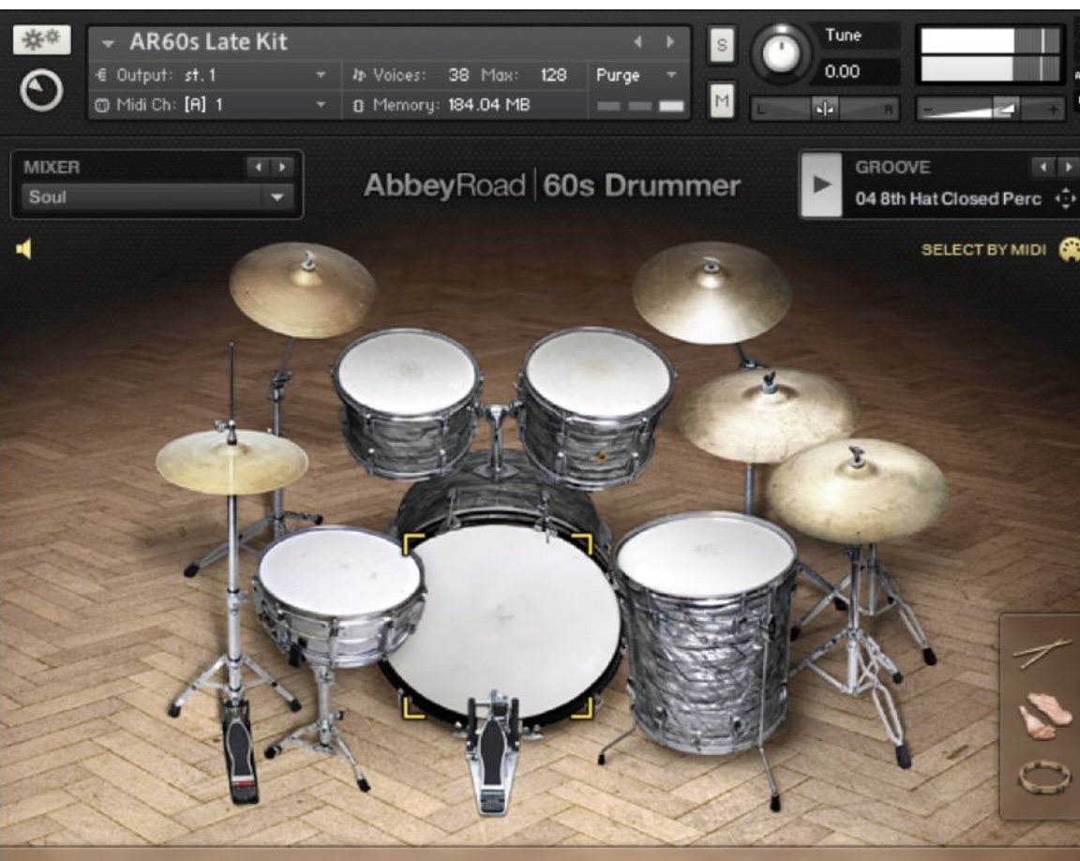This screenshot has width=1080, height=861.
Task: Click the Memory chip icon
Action: tap(358, 105)
